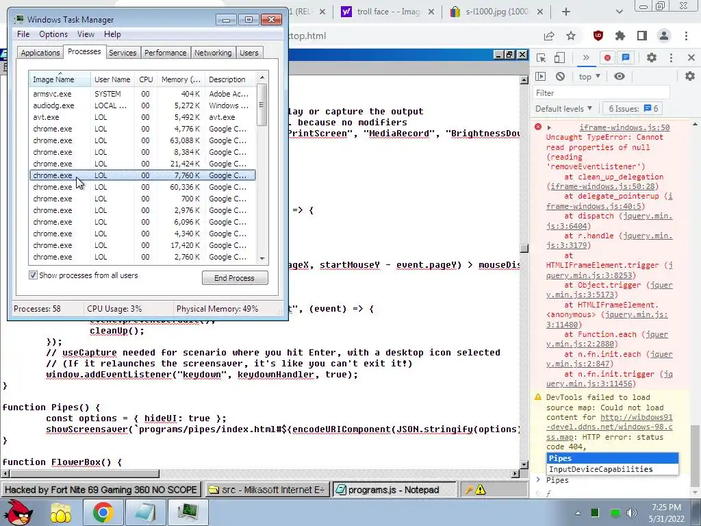
Task: Click the programs.js - Notepad taskbar button
Action: tap(394, 490)
